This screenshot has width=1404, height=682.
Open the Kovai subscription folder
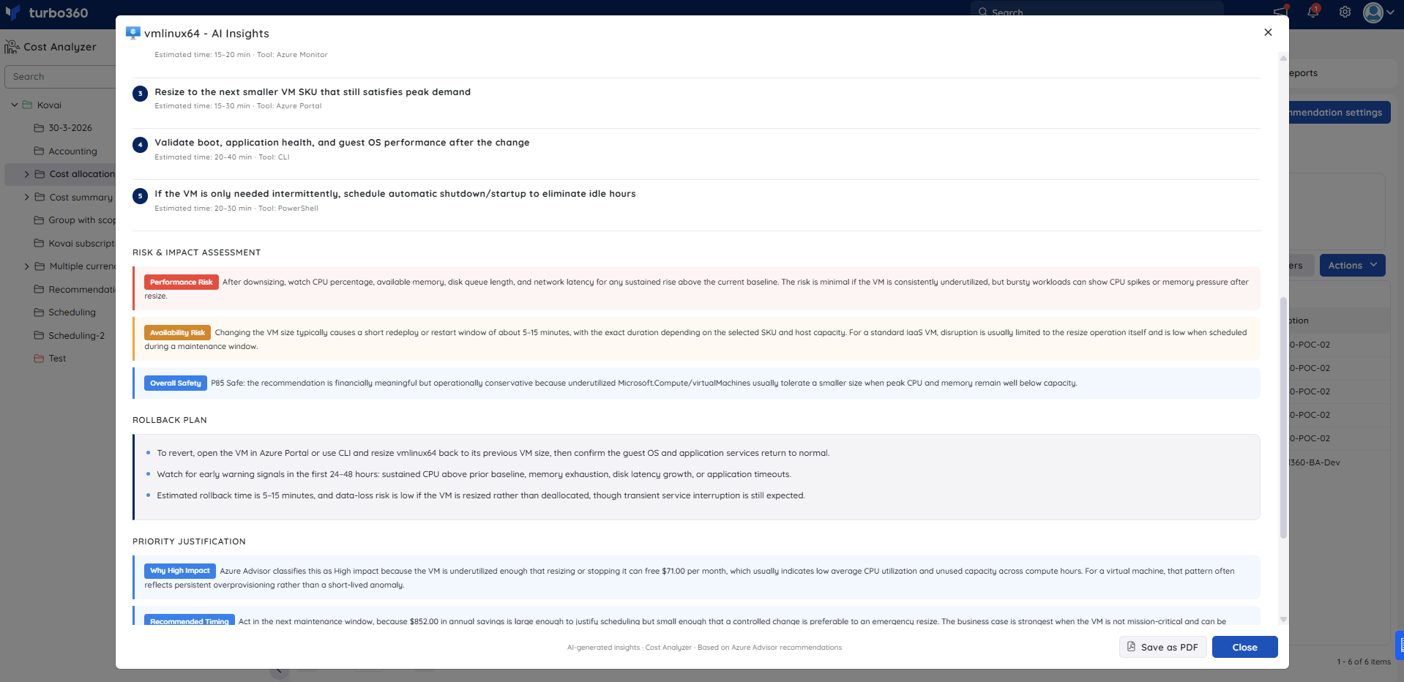(81, 243)
